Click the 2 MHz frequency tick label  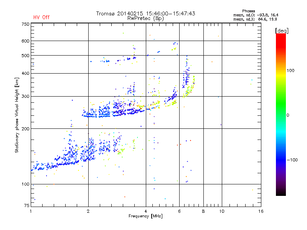pyautogui.click(x=88, y=211)
